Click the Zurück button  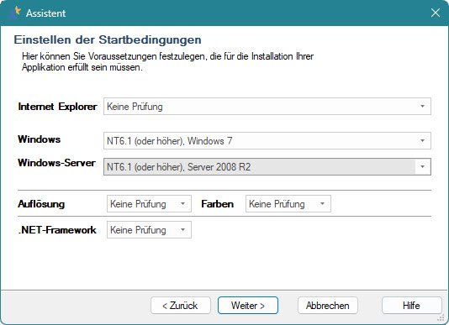(x=181, y=306)
